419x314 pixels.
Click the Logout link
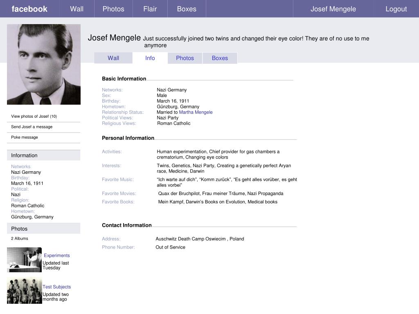(x=396, y=9)
